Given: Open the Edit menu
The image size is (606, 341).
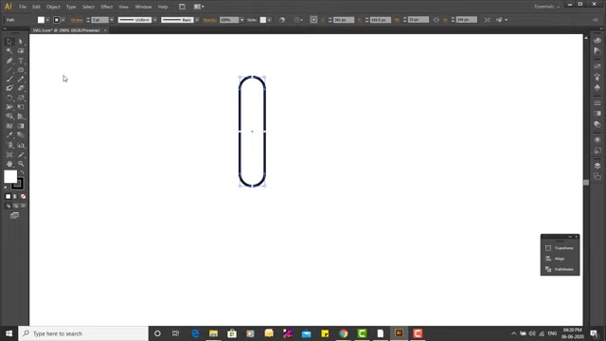Looking at the screenshot, I should [36, 7].
